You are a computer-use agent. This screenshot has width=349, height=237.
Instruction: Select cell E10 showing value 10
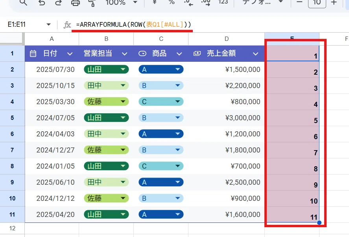click(x=293, y=198)
